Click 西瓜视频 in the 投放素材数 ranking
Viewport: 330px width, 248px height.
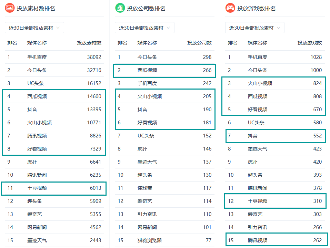(37, 96)
